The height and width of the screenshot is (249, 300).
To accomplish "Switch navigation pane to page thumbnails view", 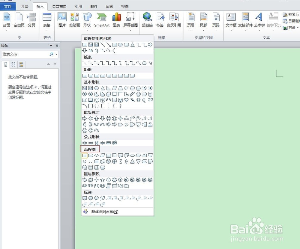I will (13, 64).
